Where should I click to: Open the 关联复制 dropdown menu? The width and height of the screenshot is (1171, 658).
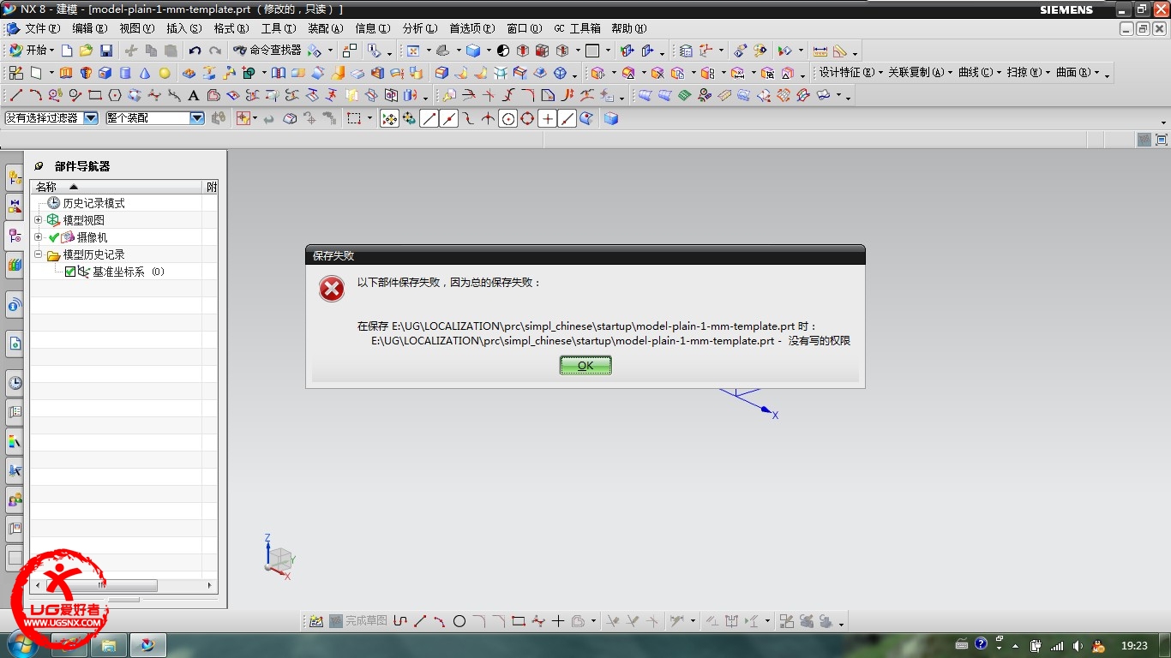[x=920, y=73]
